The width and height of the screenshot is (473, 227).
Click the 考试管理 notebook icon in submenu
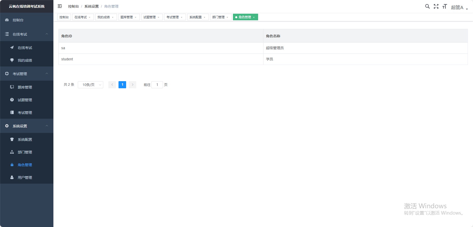coord(12,112)
